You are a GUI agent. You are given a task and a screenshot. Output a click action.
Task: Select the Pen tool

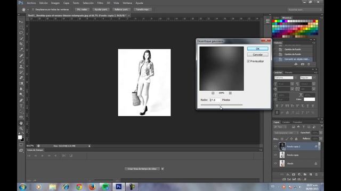21,100
